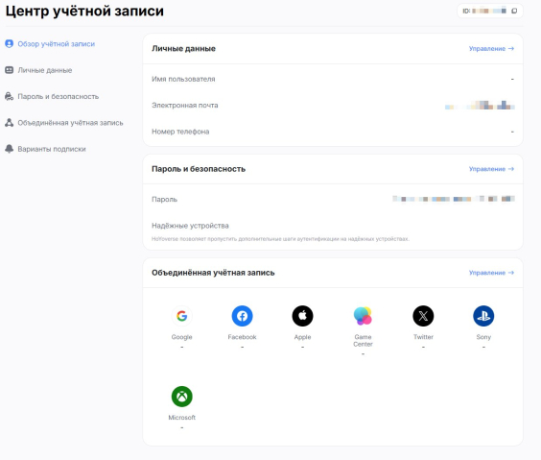Click the Электронная почта row
This screenshot has height=460, width=541.
point(333,106)
